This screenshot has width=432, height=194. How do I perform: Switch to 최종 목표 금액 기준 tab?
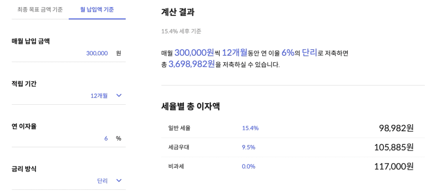[x=40, y=9]
